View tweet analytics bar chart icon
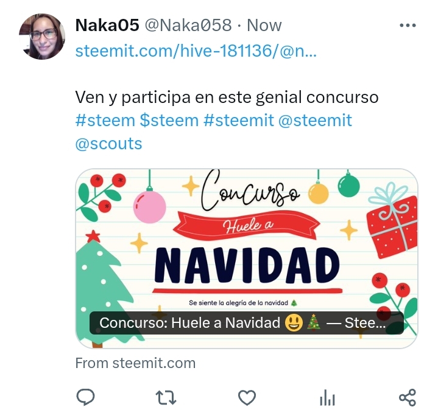Image resolution: width=438 pixels, height=418 pixels. point(327,397)
